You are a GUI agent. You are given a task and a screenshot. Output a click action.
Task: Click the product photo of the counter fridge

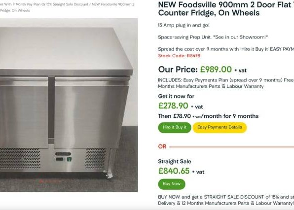(69, 105)
